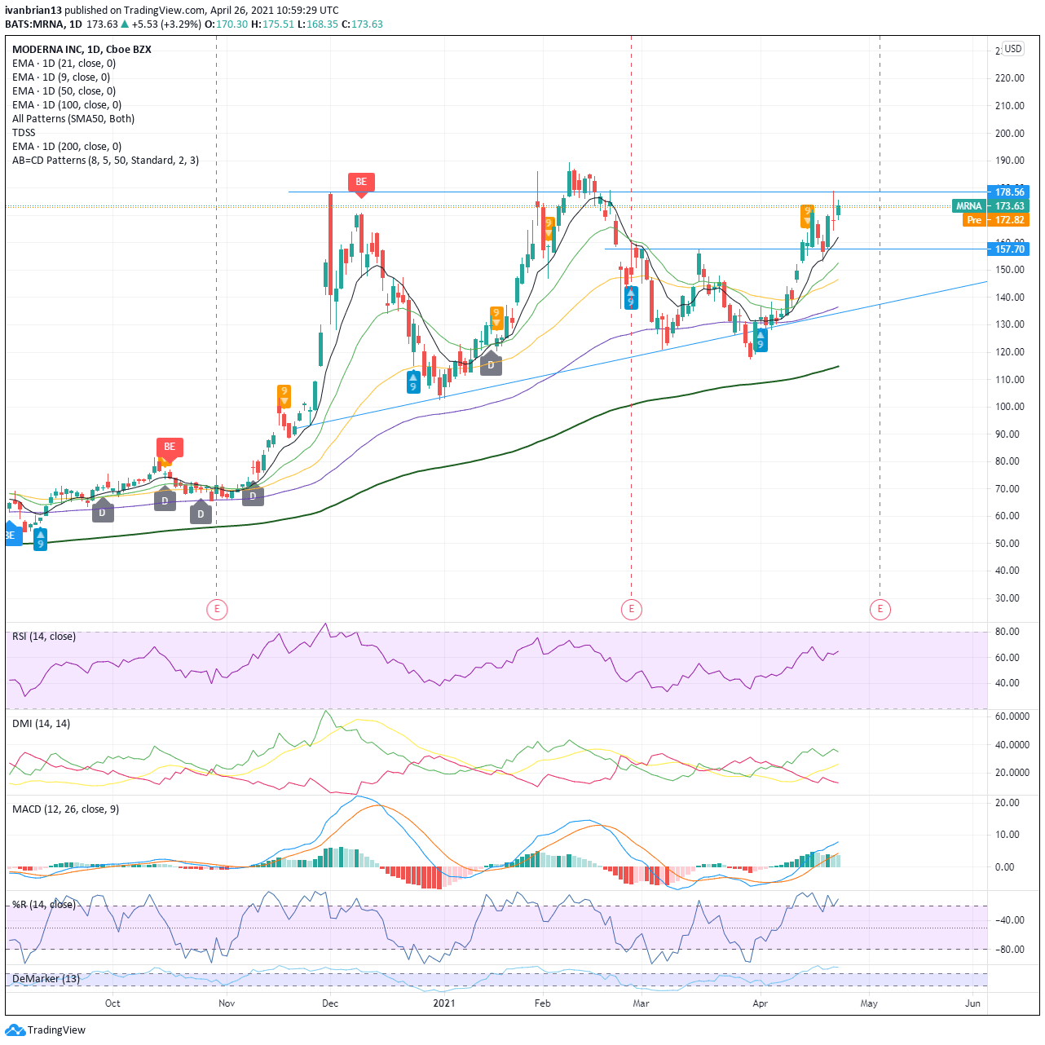Click the orange 9 TD marker in November
Screen dimensions: 1045x1045
pyautogui.click(x=284, y=396)
